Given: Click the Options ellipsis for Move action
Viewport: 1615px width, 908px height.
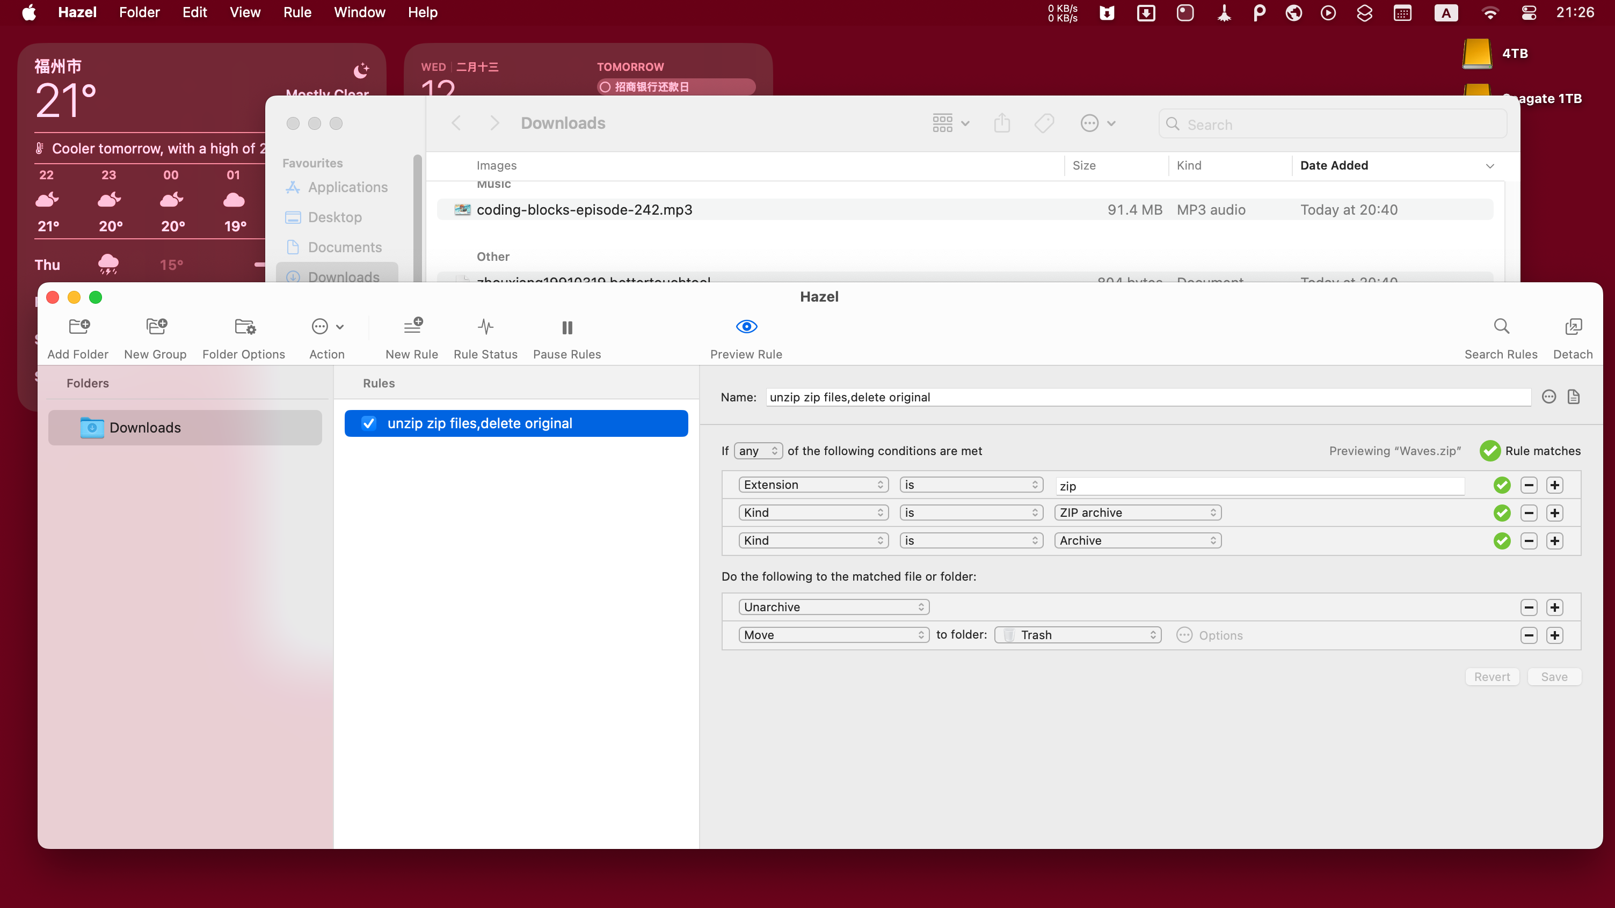Looking at the screenshot, I should 1184,635.
